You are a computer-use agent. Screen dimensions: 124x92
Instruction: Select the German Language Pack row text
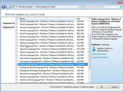[x=47, y=37]
